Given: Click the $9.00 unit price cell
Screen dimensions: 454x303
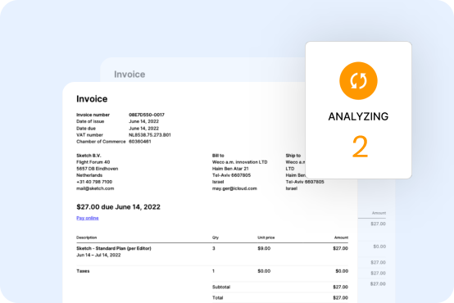Looking at the screenshot, I should pyautogui.click(x=264, y=248).
